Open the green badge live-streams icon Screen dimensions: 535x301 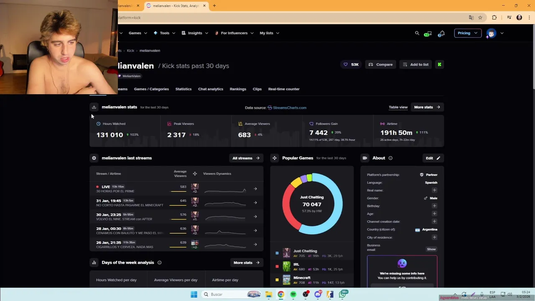click(428, 33)
